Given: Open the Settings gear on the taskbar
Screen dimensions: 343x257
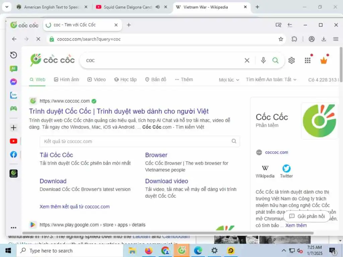Looking at the screenshot, I should (214, 250).
